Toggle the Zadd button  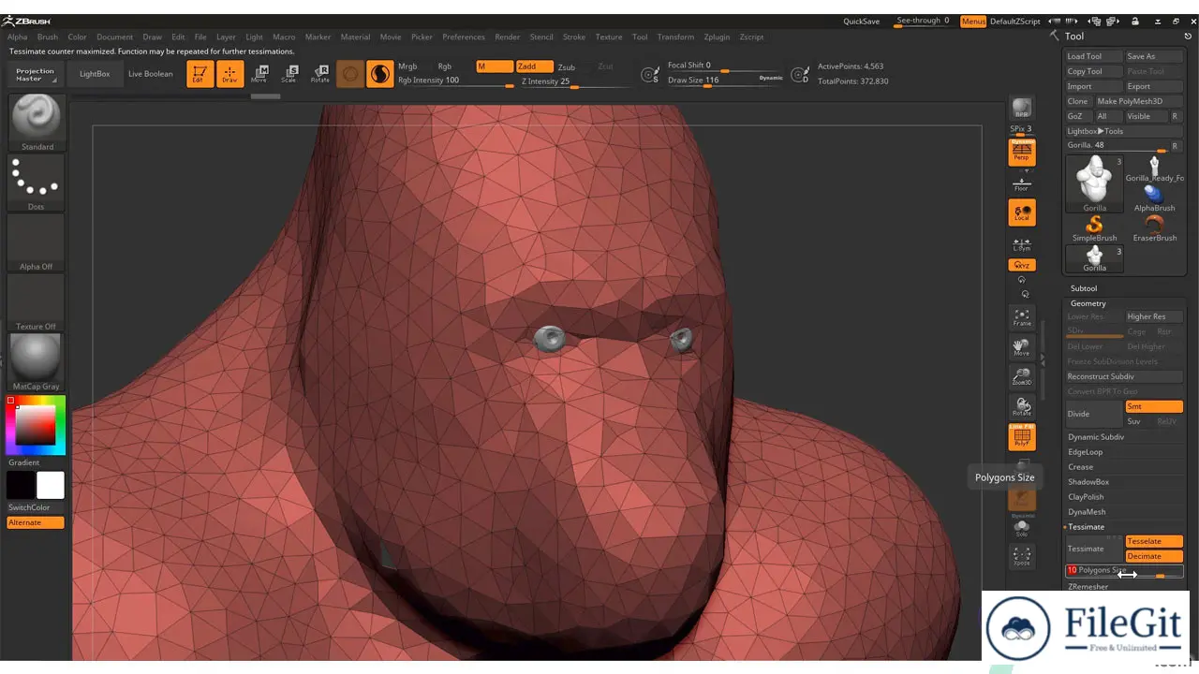click(x=534, y=66)
